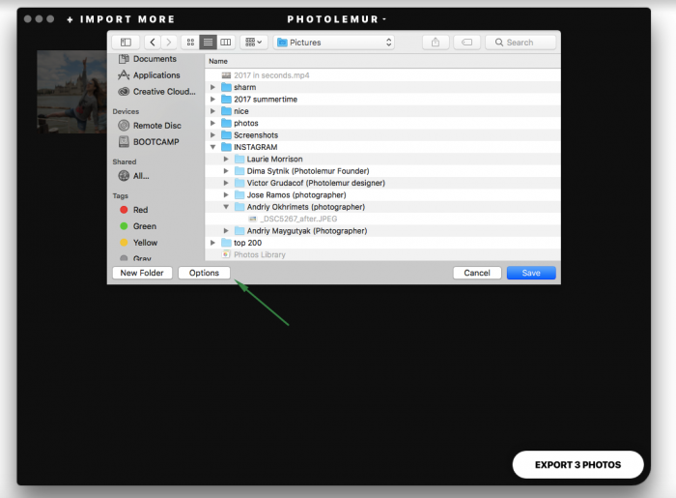Go back with the left chevron

(x=153, y=43)
